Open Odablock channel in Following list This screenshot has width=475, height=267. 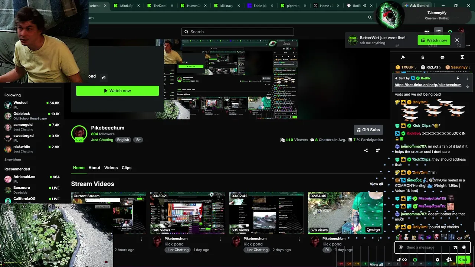[x=32, y=116]
